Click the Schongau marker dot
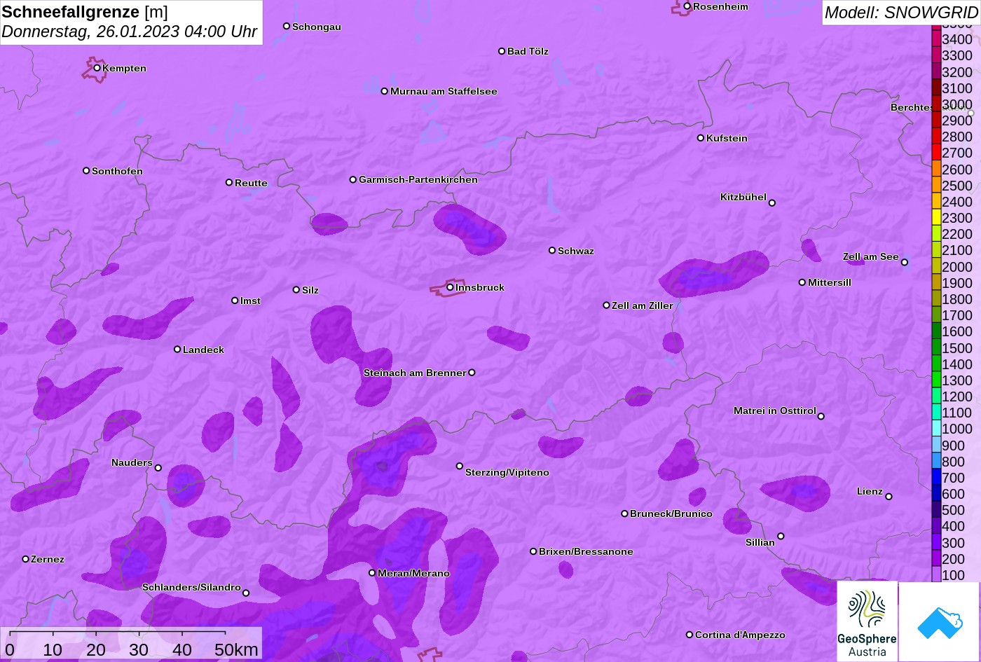The width and height of the screenshot is (981, 662). [287, 26]
